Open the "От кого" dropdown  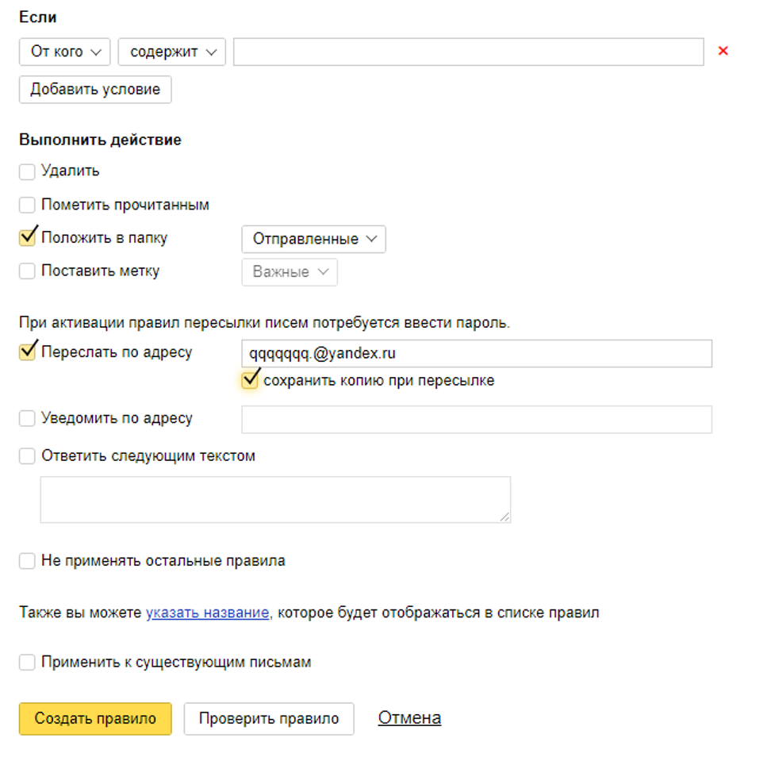65,52
